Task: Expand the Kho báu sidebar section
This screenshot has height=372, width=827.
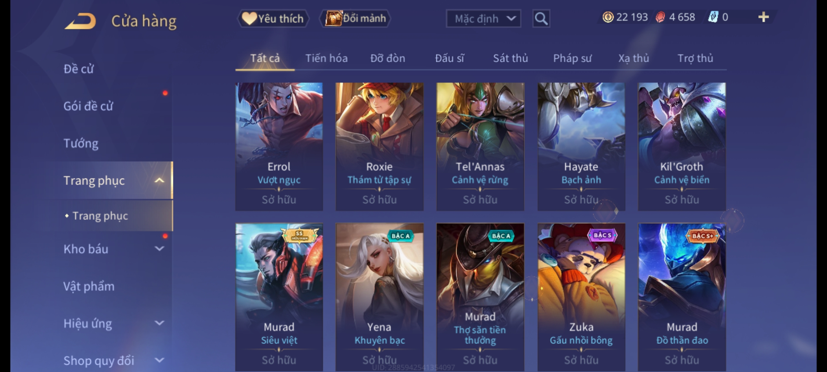Action: point(159,249)
